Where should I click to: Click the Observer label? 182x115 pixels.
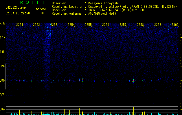coord(59,3)
